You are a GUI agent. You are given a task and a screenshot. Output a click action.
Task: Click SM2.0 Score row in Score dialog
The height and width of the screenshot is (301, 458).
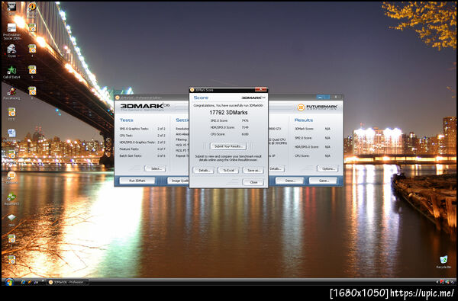point(229,120)
